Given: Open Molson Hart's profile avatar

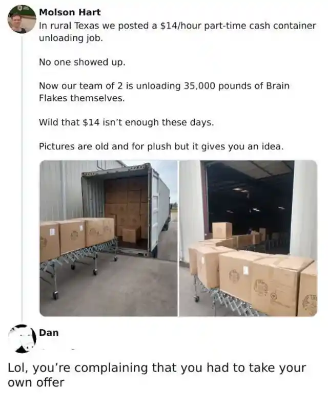Looking at the screenshot, I should 22,19.
